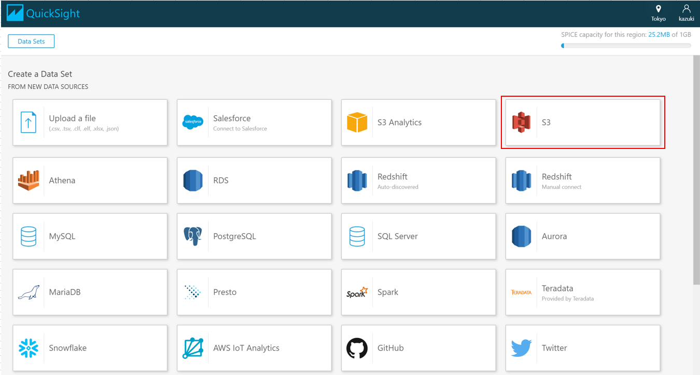Click the SQL Server database icon
This screenshot has width=700, height=375.
coord(357,236)
